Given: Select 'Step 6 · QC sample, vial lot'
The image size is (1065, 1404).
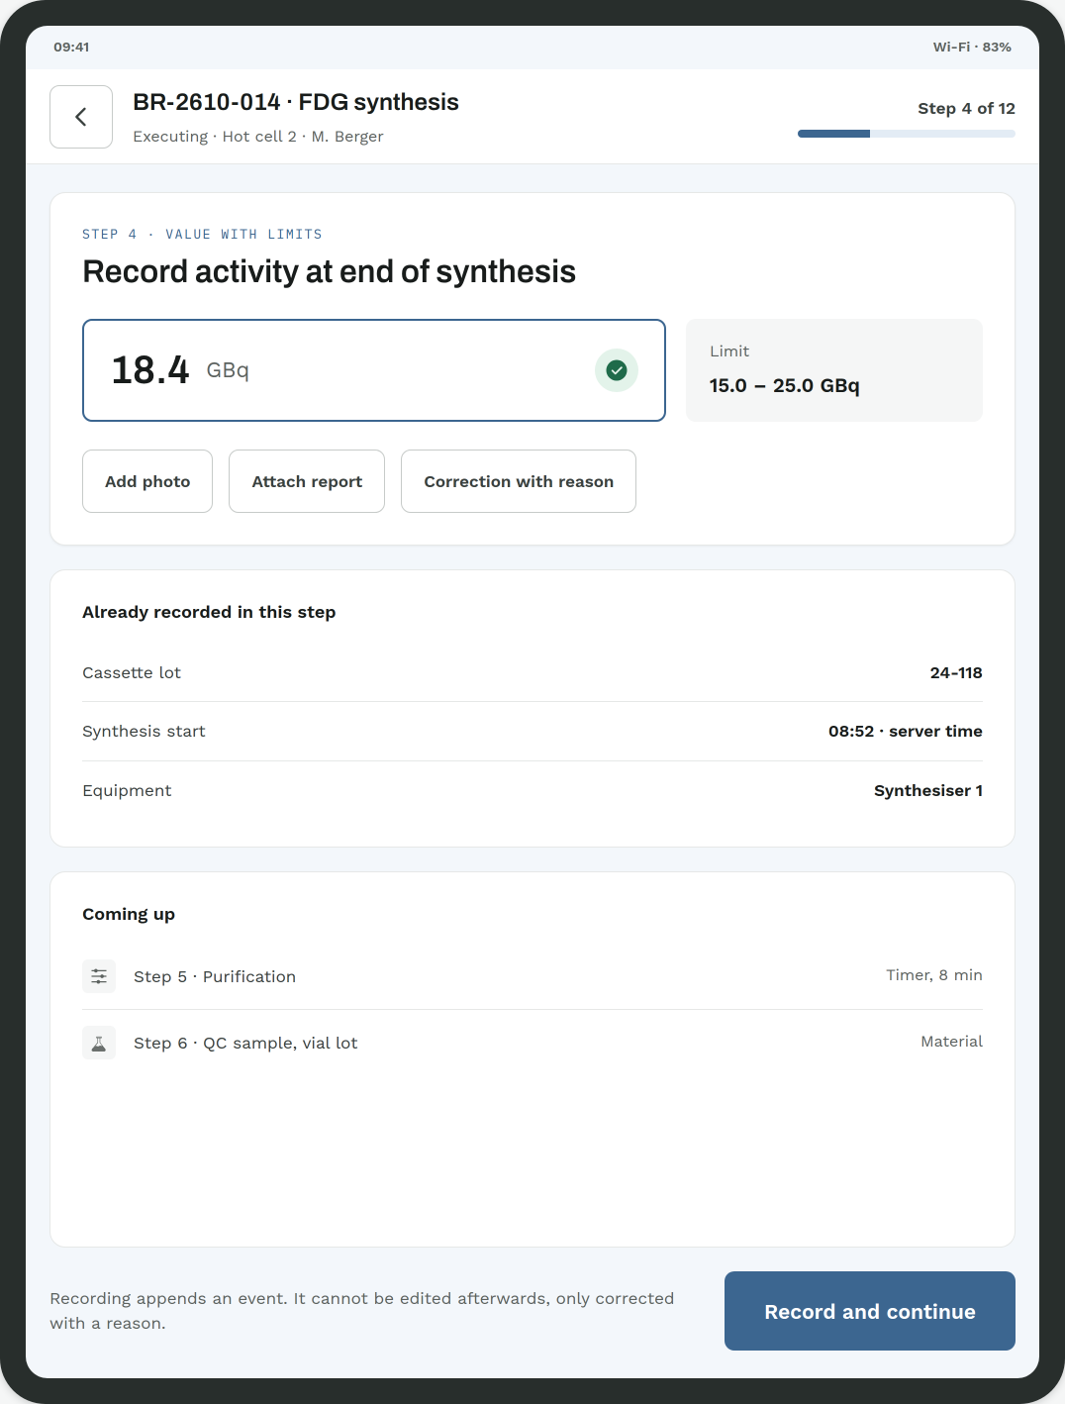Looking at the screenshot, I should point(532,1043).
